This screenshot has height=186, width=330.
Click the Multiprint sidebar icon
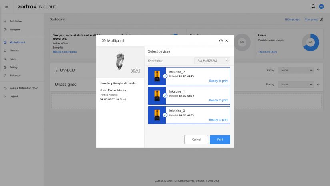click(5, 30)
